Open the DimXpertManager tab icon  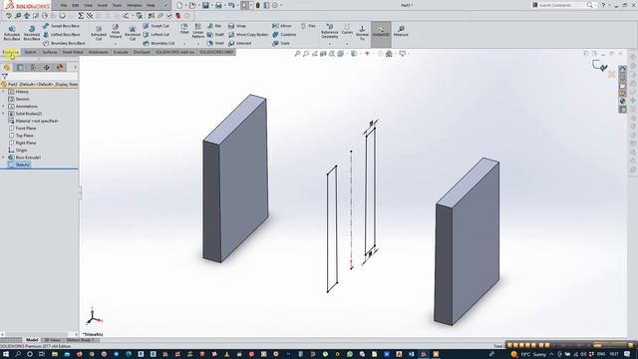coord(47,67)
